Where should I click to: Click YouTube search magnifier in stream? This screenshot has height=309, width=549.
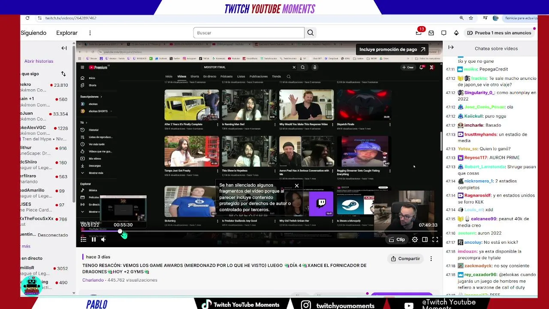[303, 67]
